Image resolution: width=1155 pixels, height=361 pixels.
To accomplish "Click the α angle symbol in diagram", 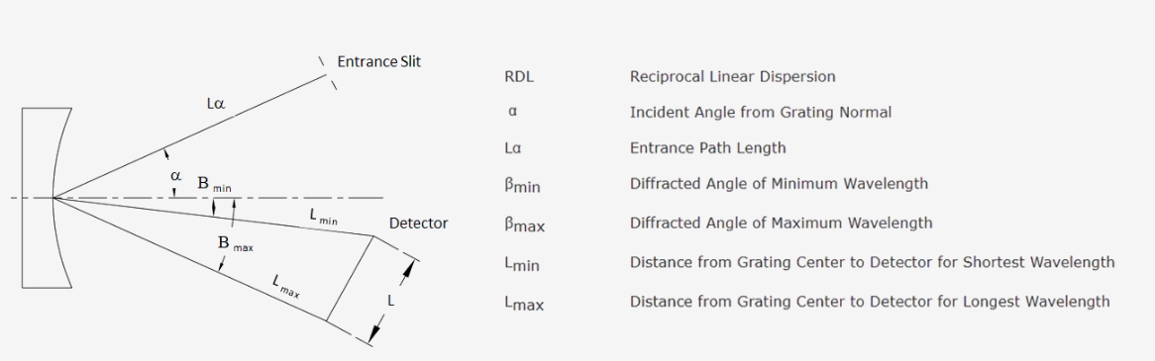I will pyautogui.click(x=175, y=176).
